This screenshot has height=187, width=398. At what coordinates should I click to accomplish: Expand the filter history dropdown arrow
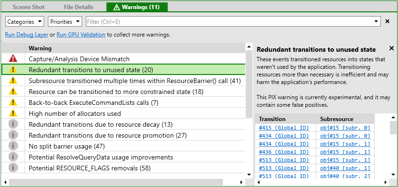[x=377, y=22]
